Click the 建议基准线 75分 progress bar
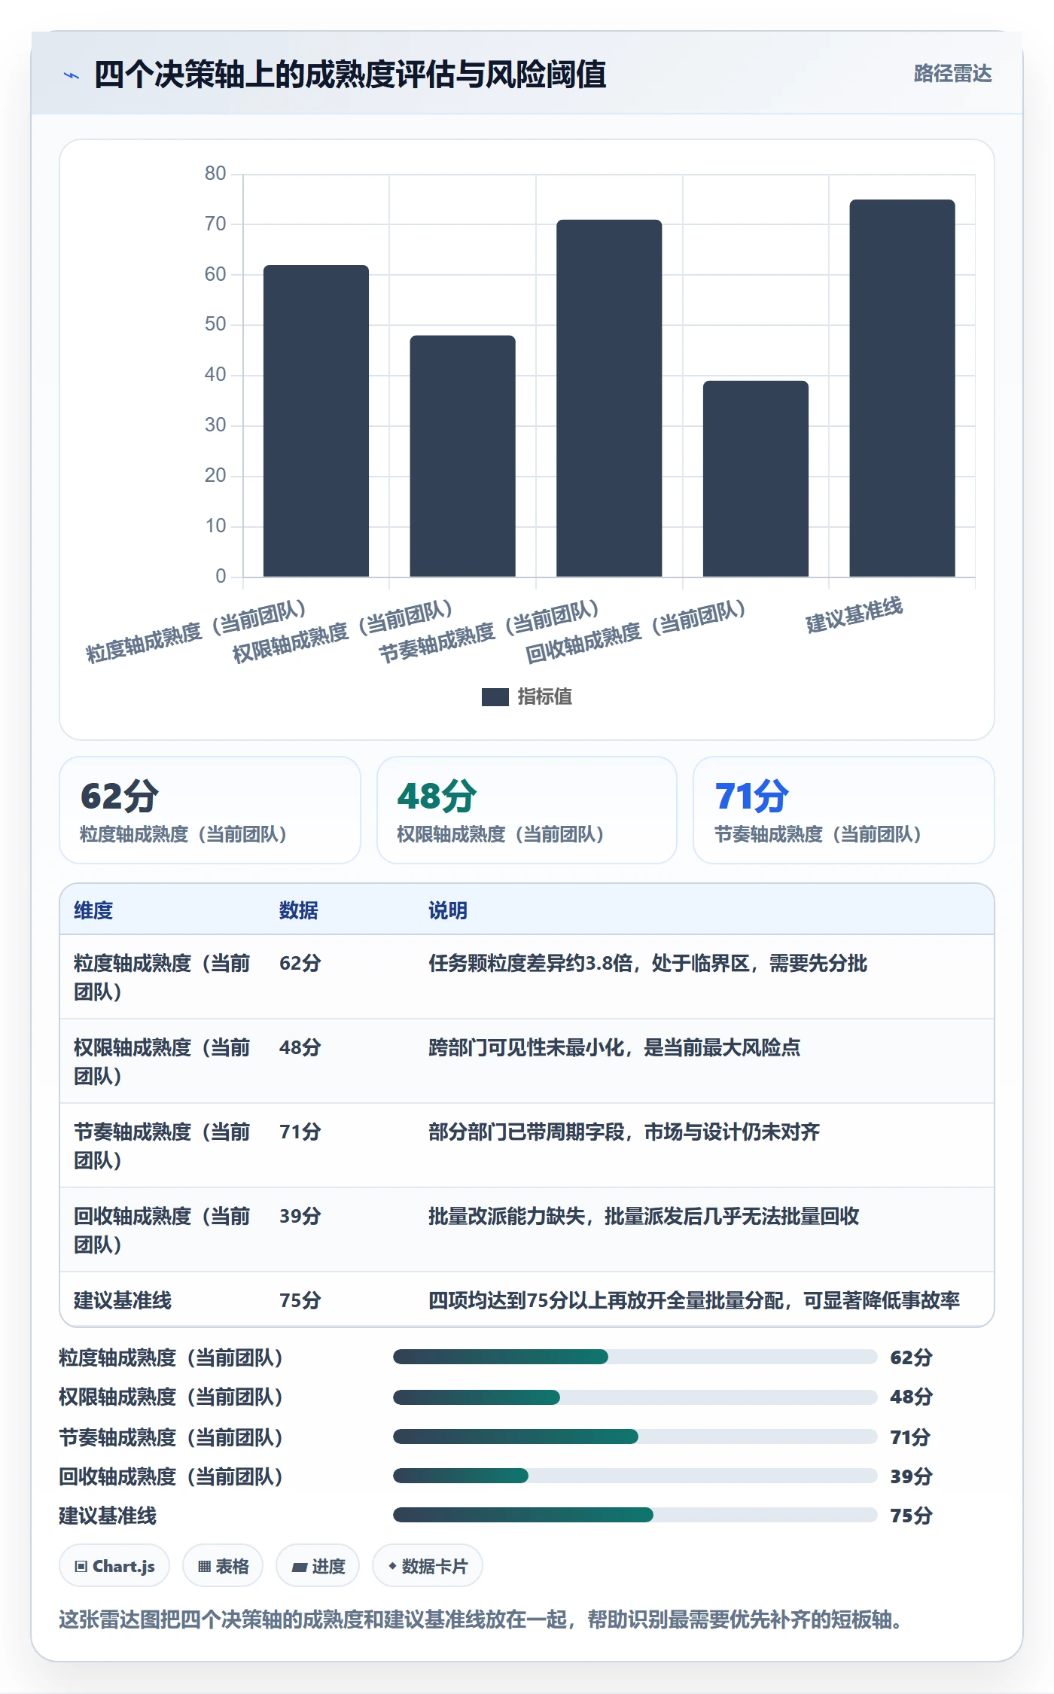 click(635, 1515)
